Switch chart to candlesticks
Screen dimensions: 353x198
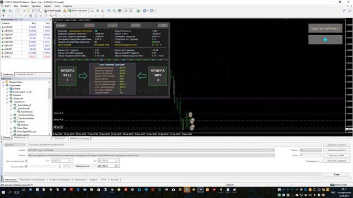(98, 10)
